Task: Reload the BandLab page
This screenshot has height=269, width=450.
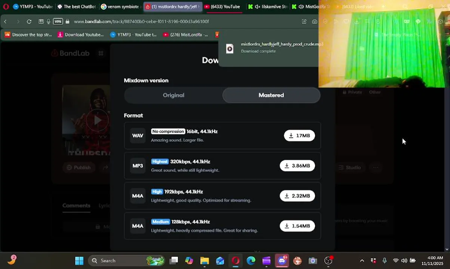Action: [x=29, y=22]
